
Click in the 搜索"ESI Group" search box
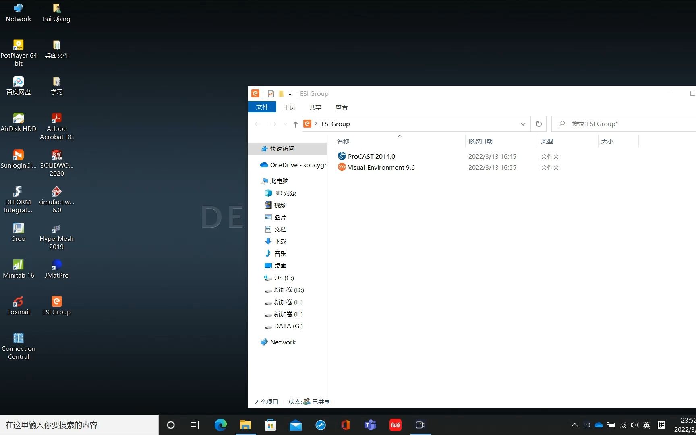click(x=623, y=124)
